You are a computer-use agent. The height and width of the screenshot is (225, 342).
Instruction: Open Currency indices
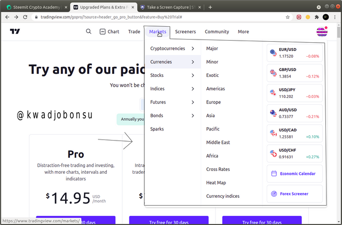(x=223, y=196)
